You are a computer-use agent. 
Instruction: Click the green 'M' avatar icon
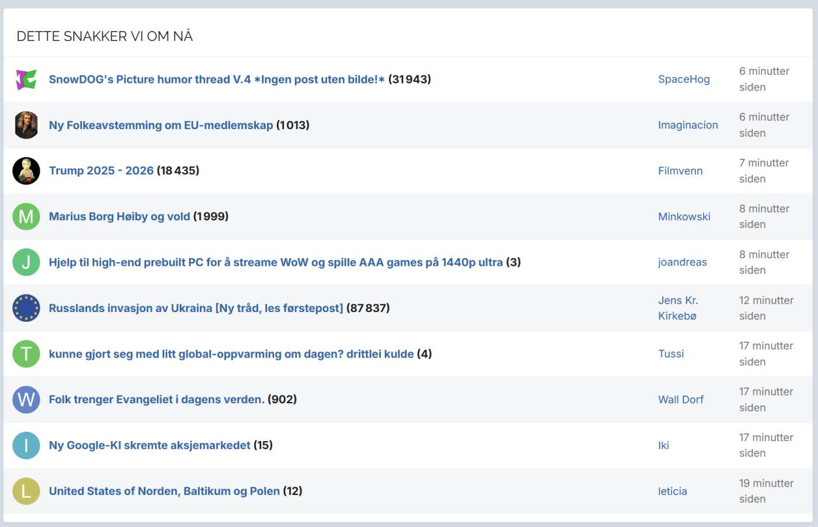[x=26, y=217]
